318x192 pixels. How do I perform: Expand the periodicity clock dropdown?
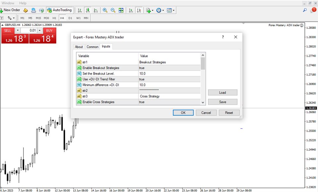[x=160, y=10]
